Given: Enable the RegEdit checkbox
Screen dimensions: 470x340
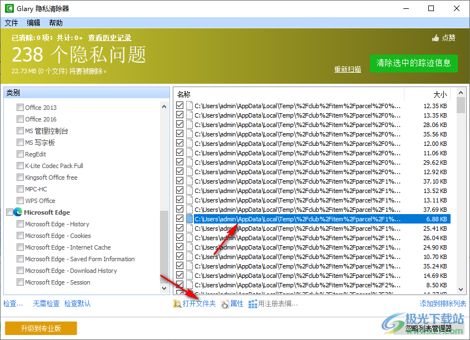Looking at the screenshot, I should point(20,154).
